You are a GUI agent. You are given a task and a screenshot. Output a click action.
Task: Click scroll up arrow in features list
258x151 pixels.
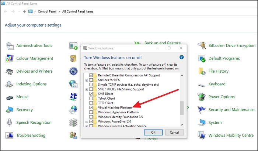pyautogui.click(x=182, y=75)
